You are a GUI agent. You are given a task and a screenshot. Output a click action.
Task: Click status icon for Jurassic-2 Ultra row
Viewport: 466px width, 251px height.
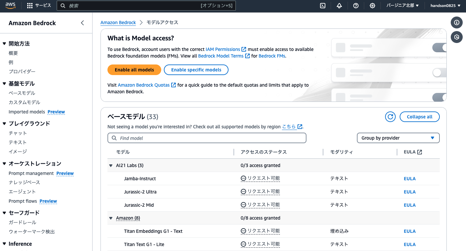(243, 191)
